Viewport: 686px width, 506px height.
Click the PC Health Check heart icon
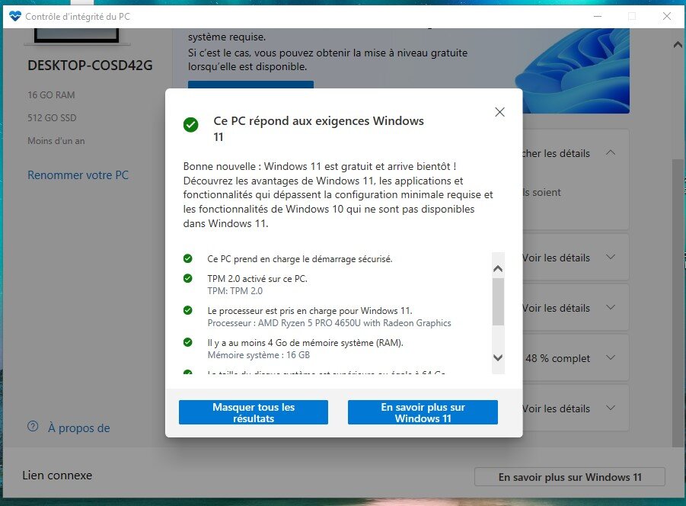[15, 17]
